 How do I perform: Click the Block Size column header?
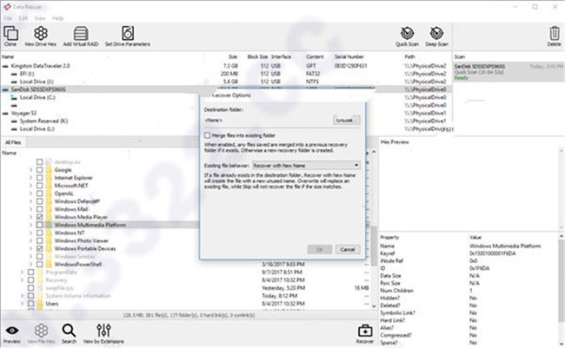coord(257,57)
